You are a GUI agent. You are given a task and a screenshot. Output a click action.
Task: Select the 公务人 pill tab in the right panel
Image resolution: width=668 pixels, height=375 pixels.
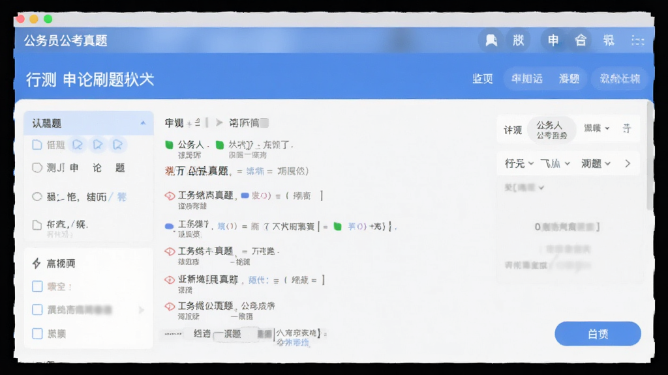tap(551, 130)
